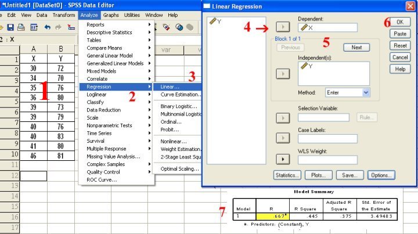Click the Paste button
Viewport: 418px width, 234px height.
[x=400, y=34]
